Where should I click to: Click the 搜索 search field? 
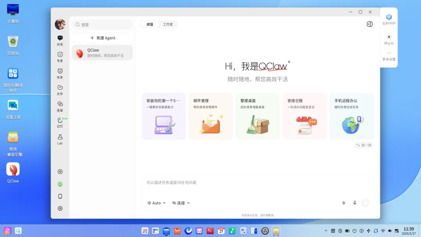(x=103, y=25)
